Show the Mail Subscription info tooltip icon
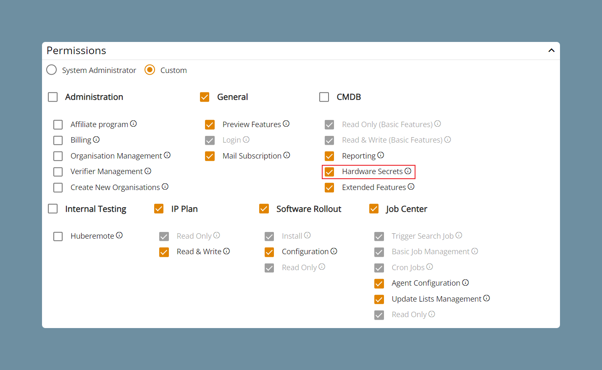 point(287,155)
